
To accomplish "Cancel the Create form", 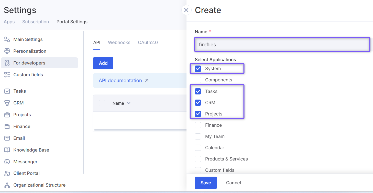I will pyautogui.click(x=234, y=183).
